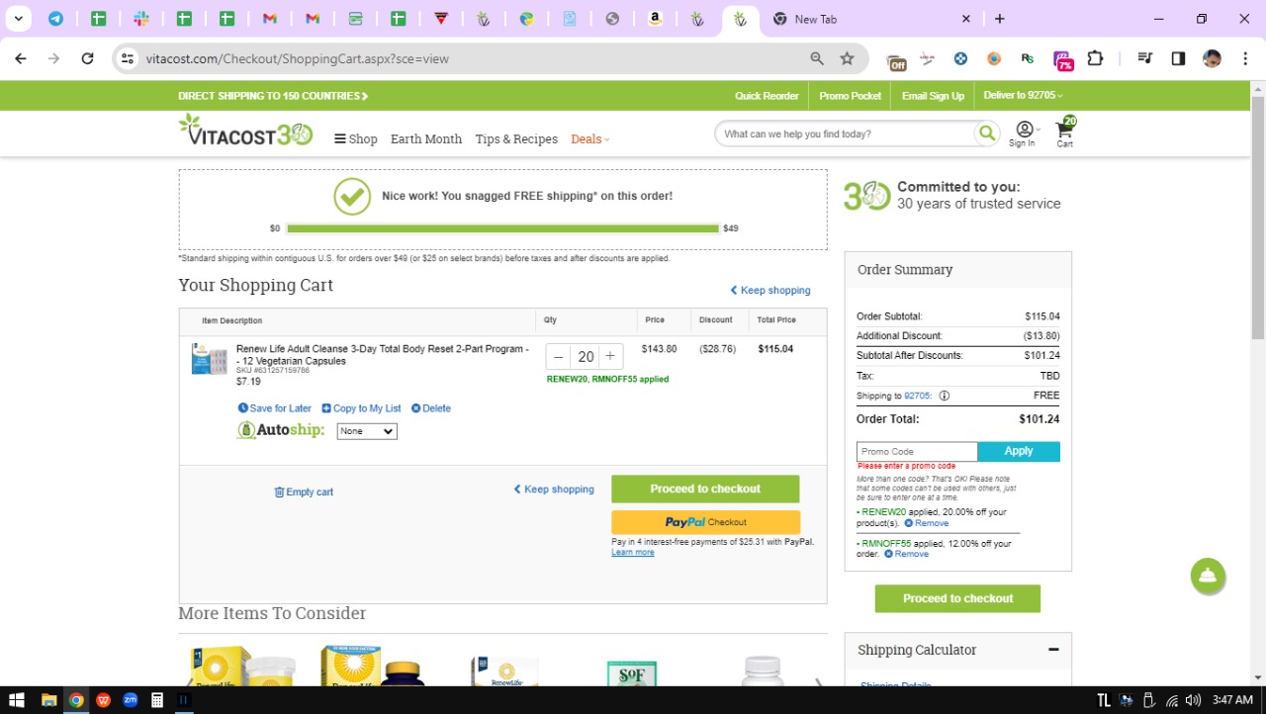Viewport: 1266px width, 714px height.
Task: Open the Deliver to 92705 dropdown
Action: click(1023, 96)
